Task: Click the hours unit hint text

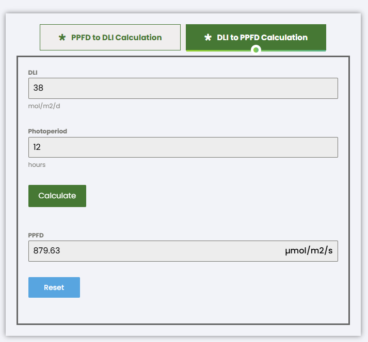Action: point(37,165)
